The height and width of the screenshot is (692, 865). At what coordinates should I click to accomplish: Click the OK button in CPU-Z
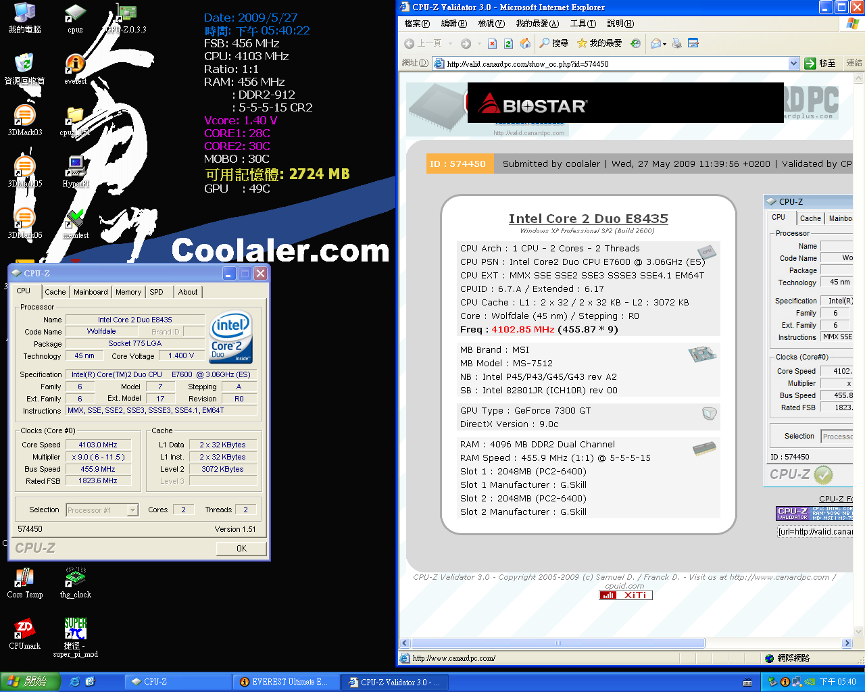click(241, 549)
